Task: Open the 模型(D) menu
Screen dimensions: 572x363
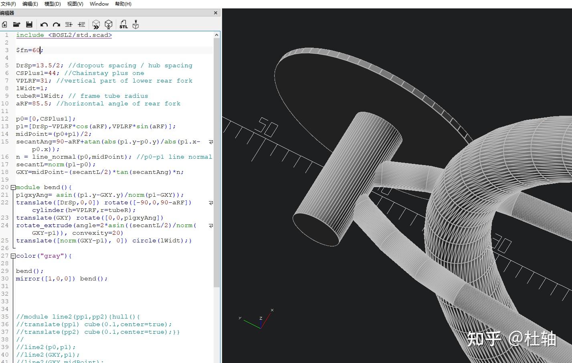Action: [53, 4]
